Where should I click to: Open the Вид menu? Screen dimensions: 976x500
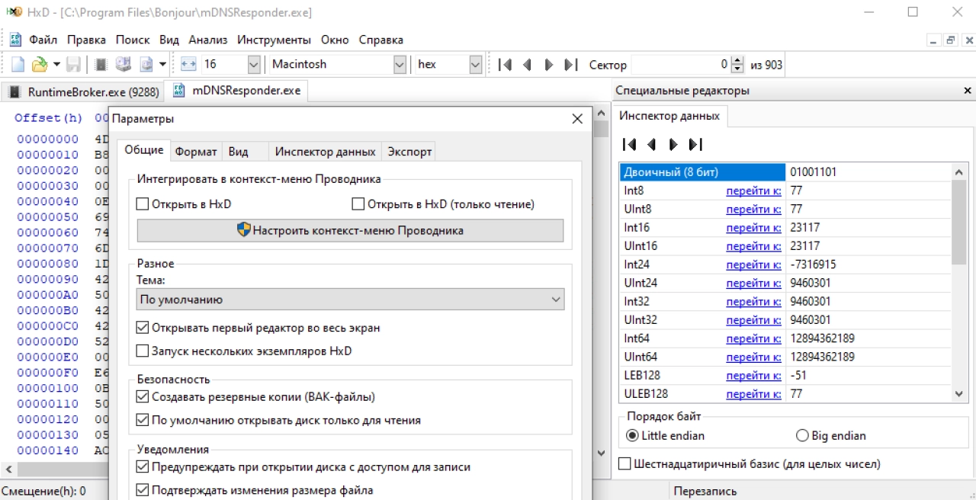pos(169,40)
